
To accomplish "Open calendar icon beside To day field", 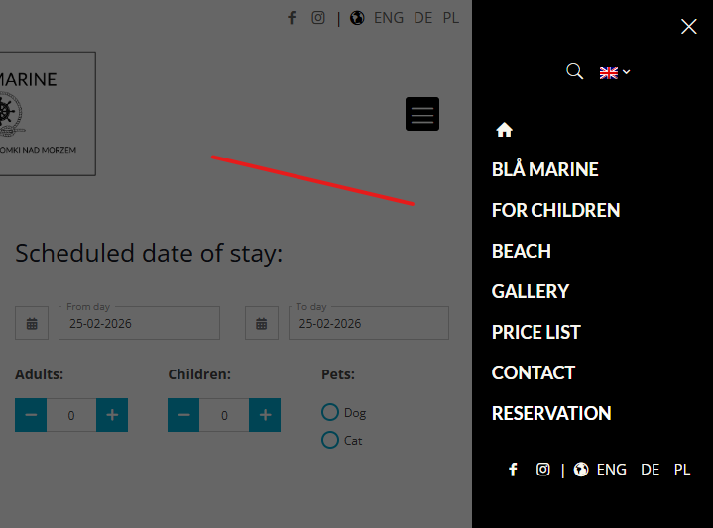I will (262, 323).
